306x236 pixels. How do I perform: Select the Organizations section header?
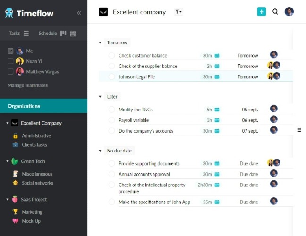44,106
